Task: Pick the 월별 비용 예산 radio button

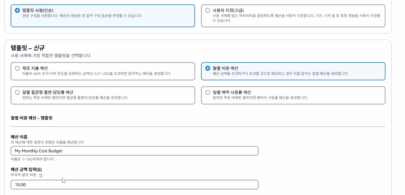Action: point(208,68)
